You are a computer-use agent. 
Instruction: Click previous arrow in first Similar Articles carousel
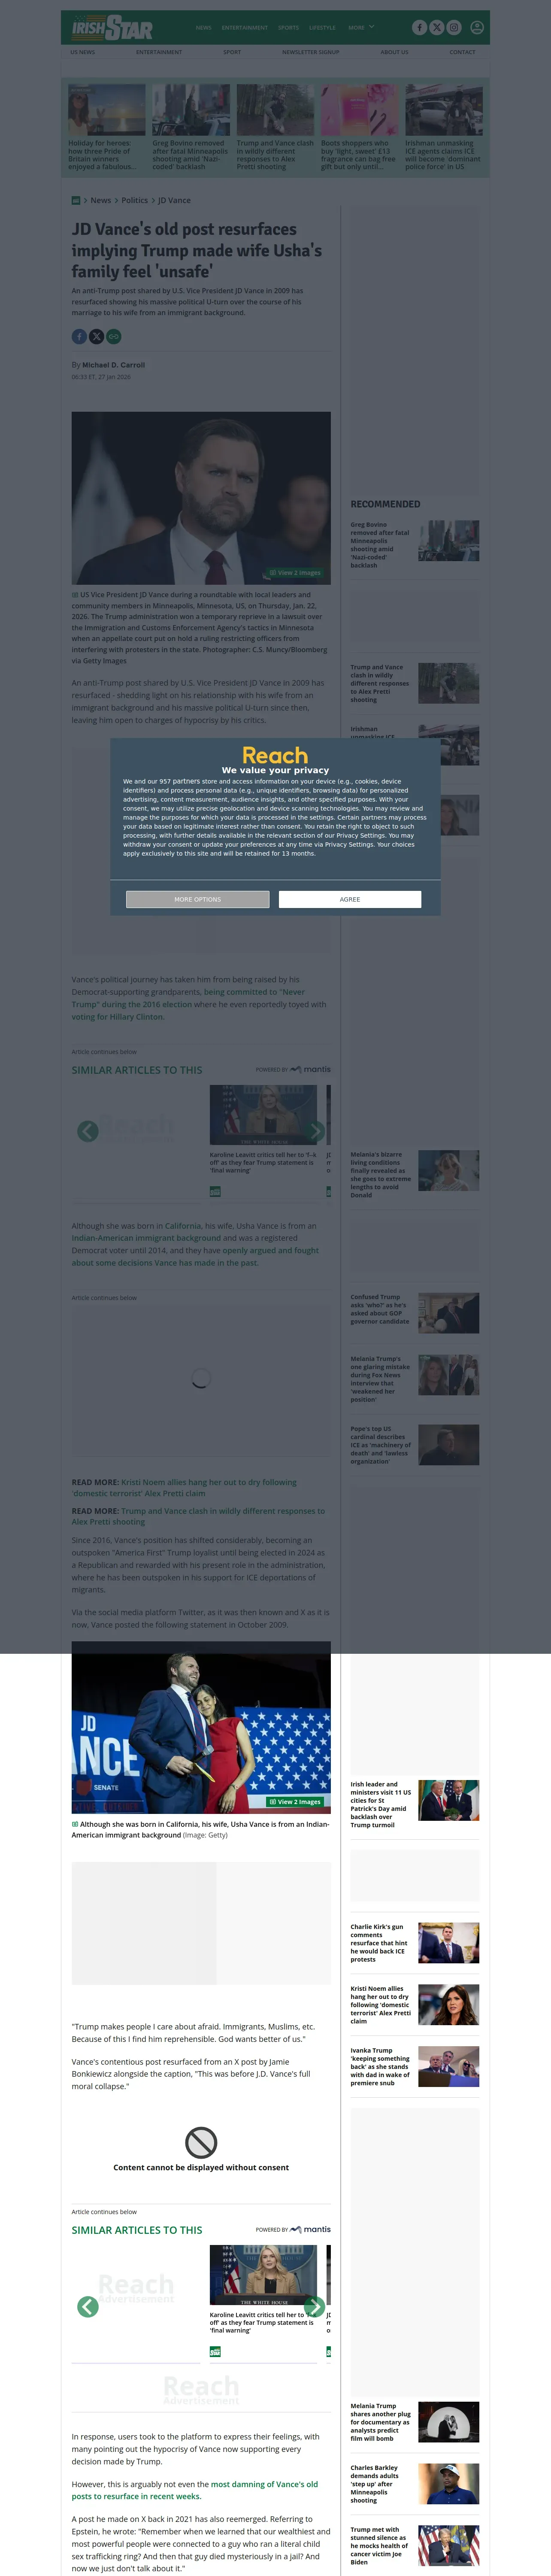(88, 1131)
